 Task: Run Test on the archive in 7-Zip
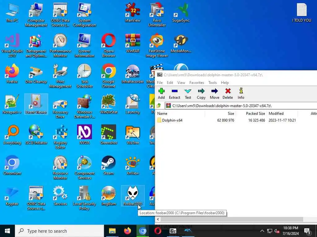(188, 94)
